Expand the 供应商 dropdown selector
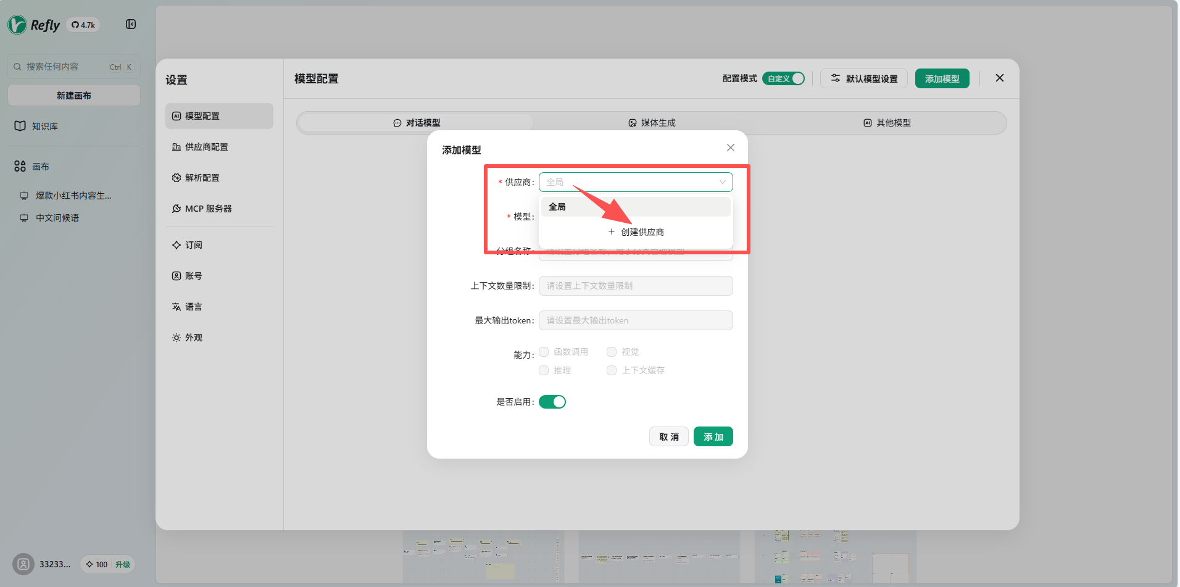Image resolution: width=1180 pixels, height=587 pixels. pos(635,182)
